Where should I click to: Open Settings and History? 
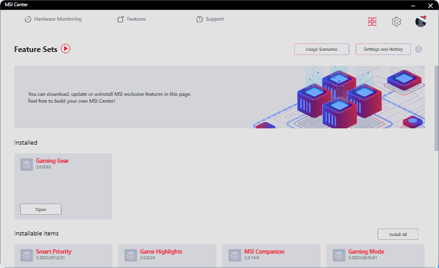coord(383,49)
